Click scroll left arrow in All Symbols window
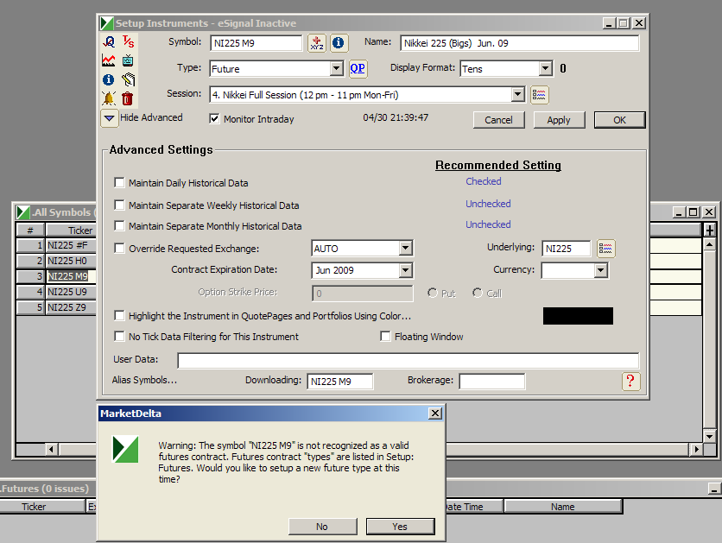This screenshot has height=543, width=722. 52,449
